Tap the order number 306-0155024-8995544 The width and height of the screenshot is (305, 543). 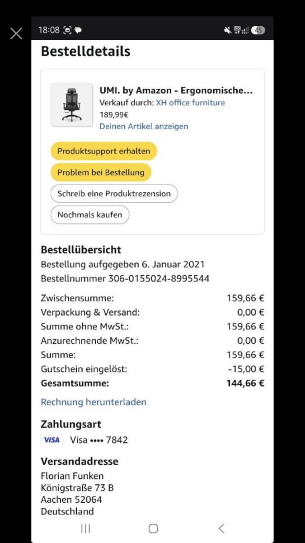point(159,278)
